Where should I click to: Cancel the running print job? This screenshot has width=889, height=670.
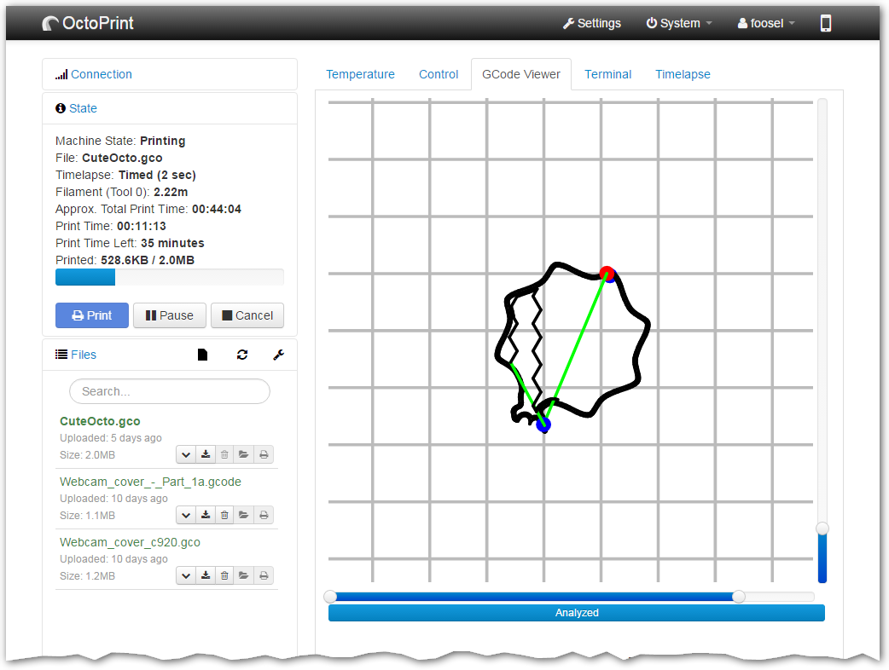pyautogui.click(x=247, y=315)
